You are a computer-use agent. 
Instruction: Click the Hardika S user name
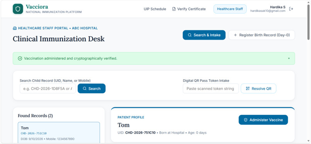(x=278, y=7)
